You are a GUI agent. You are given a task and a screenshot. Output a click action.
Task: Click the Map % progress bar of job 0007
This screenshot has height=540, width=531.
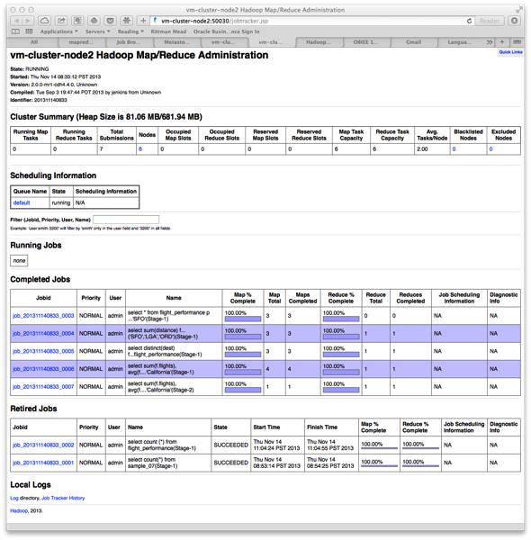click(x=243, y=391)
